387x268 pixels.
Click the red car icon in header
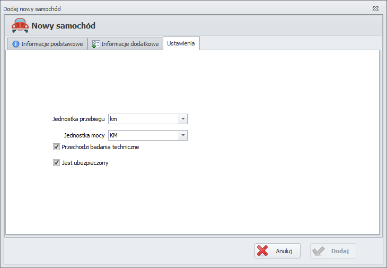pyautogui.click(x=20, y=25)
